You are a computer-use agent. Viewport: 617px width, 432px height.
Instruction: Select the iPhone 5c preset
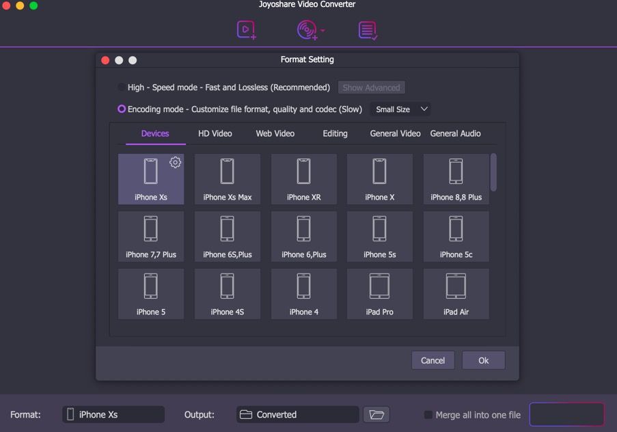456,237
